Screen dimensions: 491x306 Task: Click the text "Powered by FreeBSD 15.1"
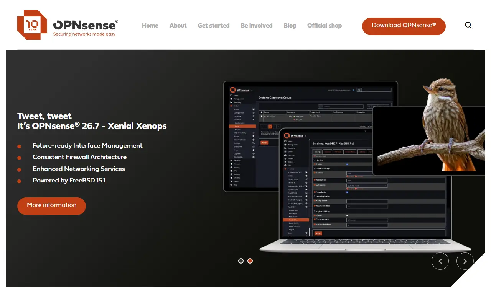[69, 181]
